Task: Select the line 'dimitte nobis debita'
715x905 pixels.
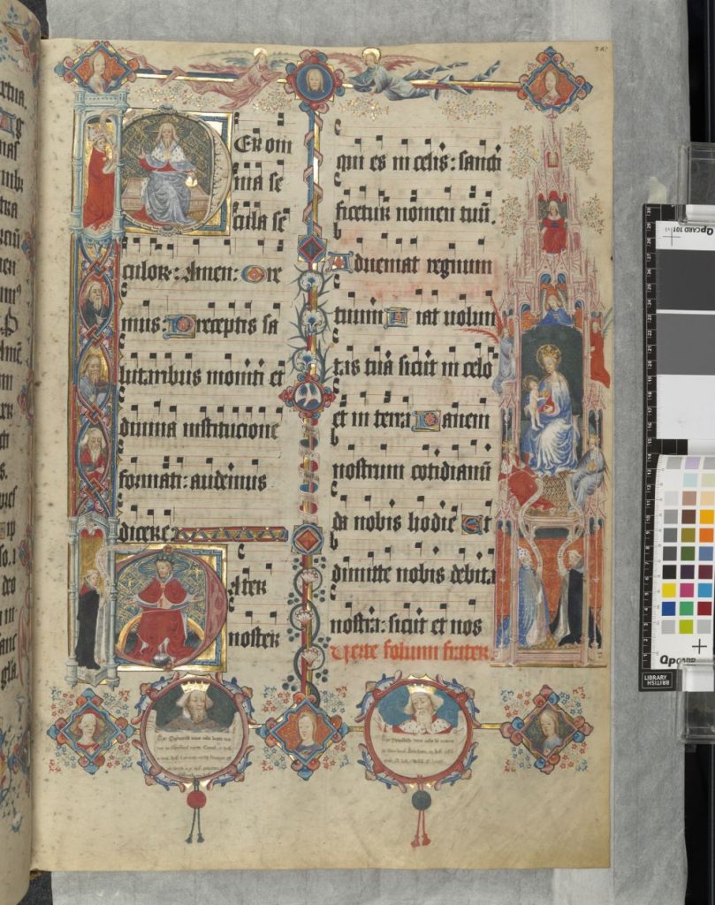Action: click(414, 574)
